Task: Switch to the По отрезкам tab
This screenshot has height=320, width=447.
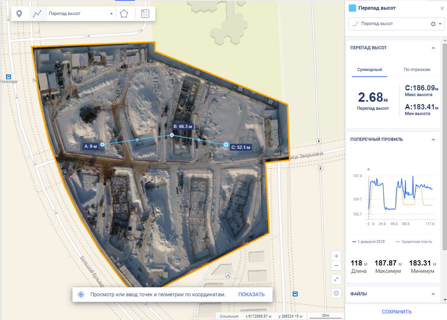Action: [416, 70]
